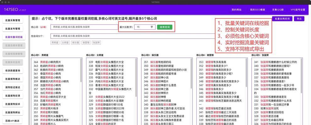Click the 导出 export button
311x125 pixels.
[299, 19]
